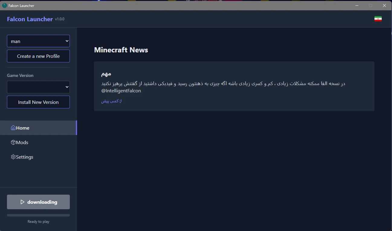Click the Minecraft News heading
392x231 pixels.
(x=121, y=50)
